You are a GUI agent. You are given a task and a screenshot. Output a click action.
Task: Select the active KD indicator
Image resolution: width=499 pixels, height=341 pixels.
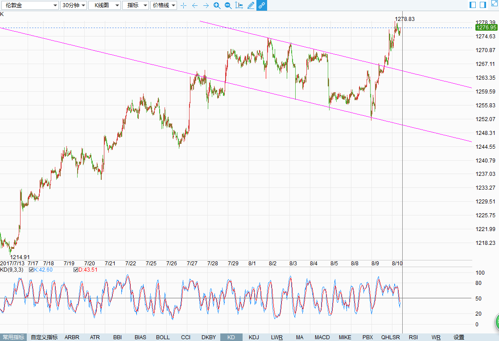pyautogui.click(x=231, y=337)
